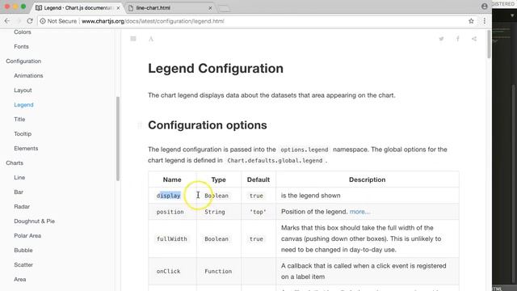This screenshot has width=517, height=291.
Task: Go to the Layout docs page
Action: pyautogui.click(x=23, y=90)
